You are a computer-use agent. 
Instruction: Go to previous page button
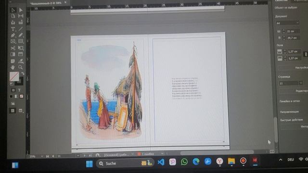tap(53, 156)
